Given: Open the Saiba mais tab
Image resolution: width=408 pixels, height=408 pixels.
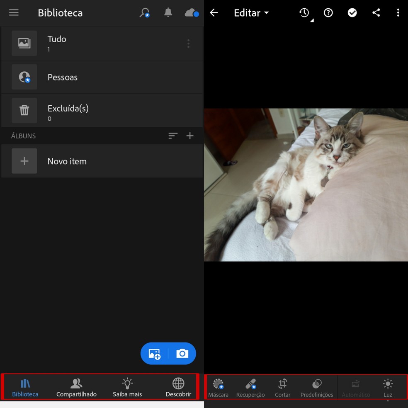Looking at the screenshot, I should coord(127,387).
